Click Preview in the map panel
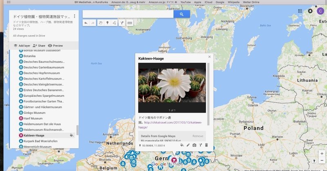327x171 pixels. 56,46
